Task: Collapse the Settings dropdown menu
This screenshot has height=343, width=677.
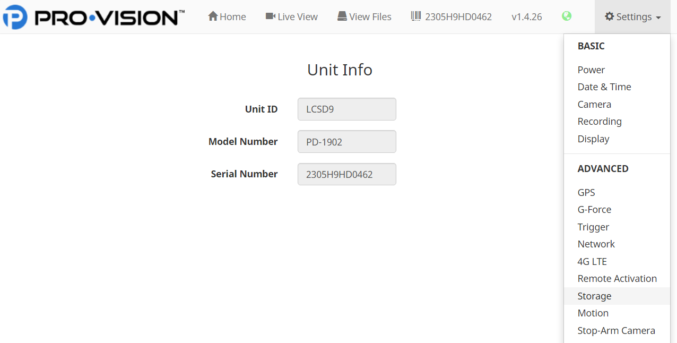Action: coord(633,17)
